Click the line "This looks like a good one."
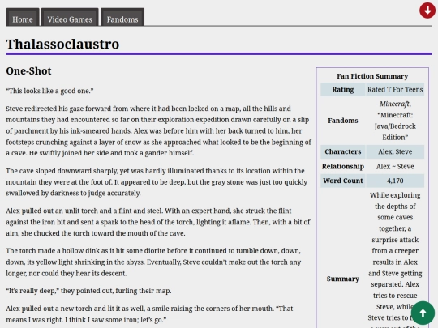 pos(49,91)
